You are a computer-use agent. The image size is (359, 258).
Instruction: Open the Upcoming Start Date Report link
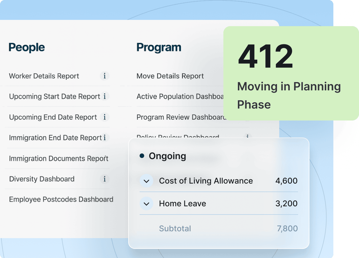[x=54, y=97]
